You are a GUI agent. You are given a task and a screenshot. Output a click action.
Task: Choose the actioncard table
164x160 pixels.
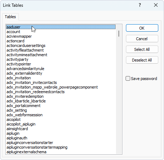tap(61, 41)
